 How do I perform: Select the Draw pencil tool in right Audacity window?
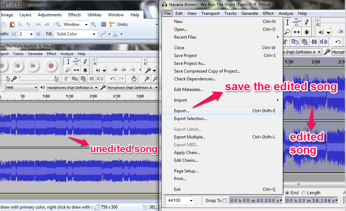point(307,22)
